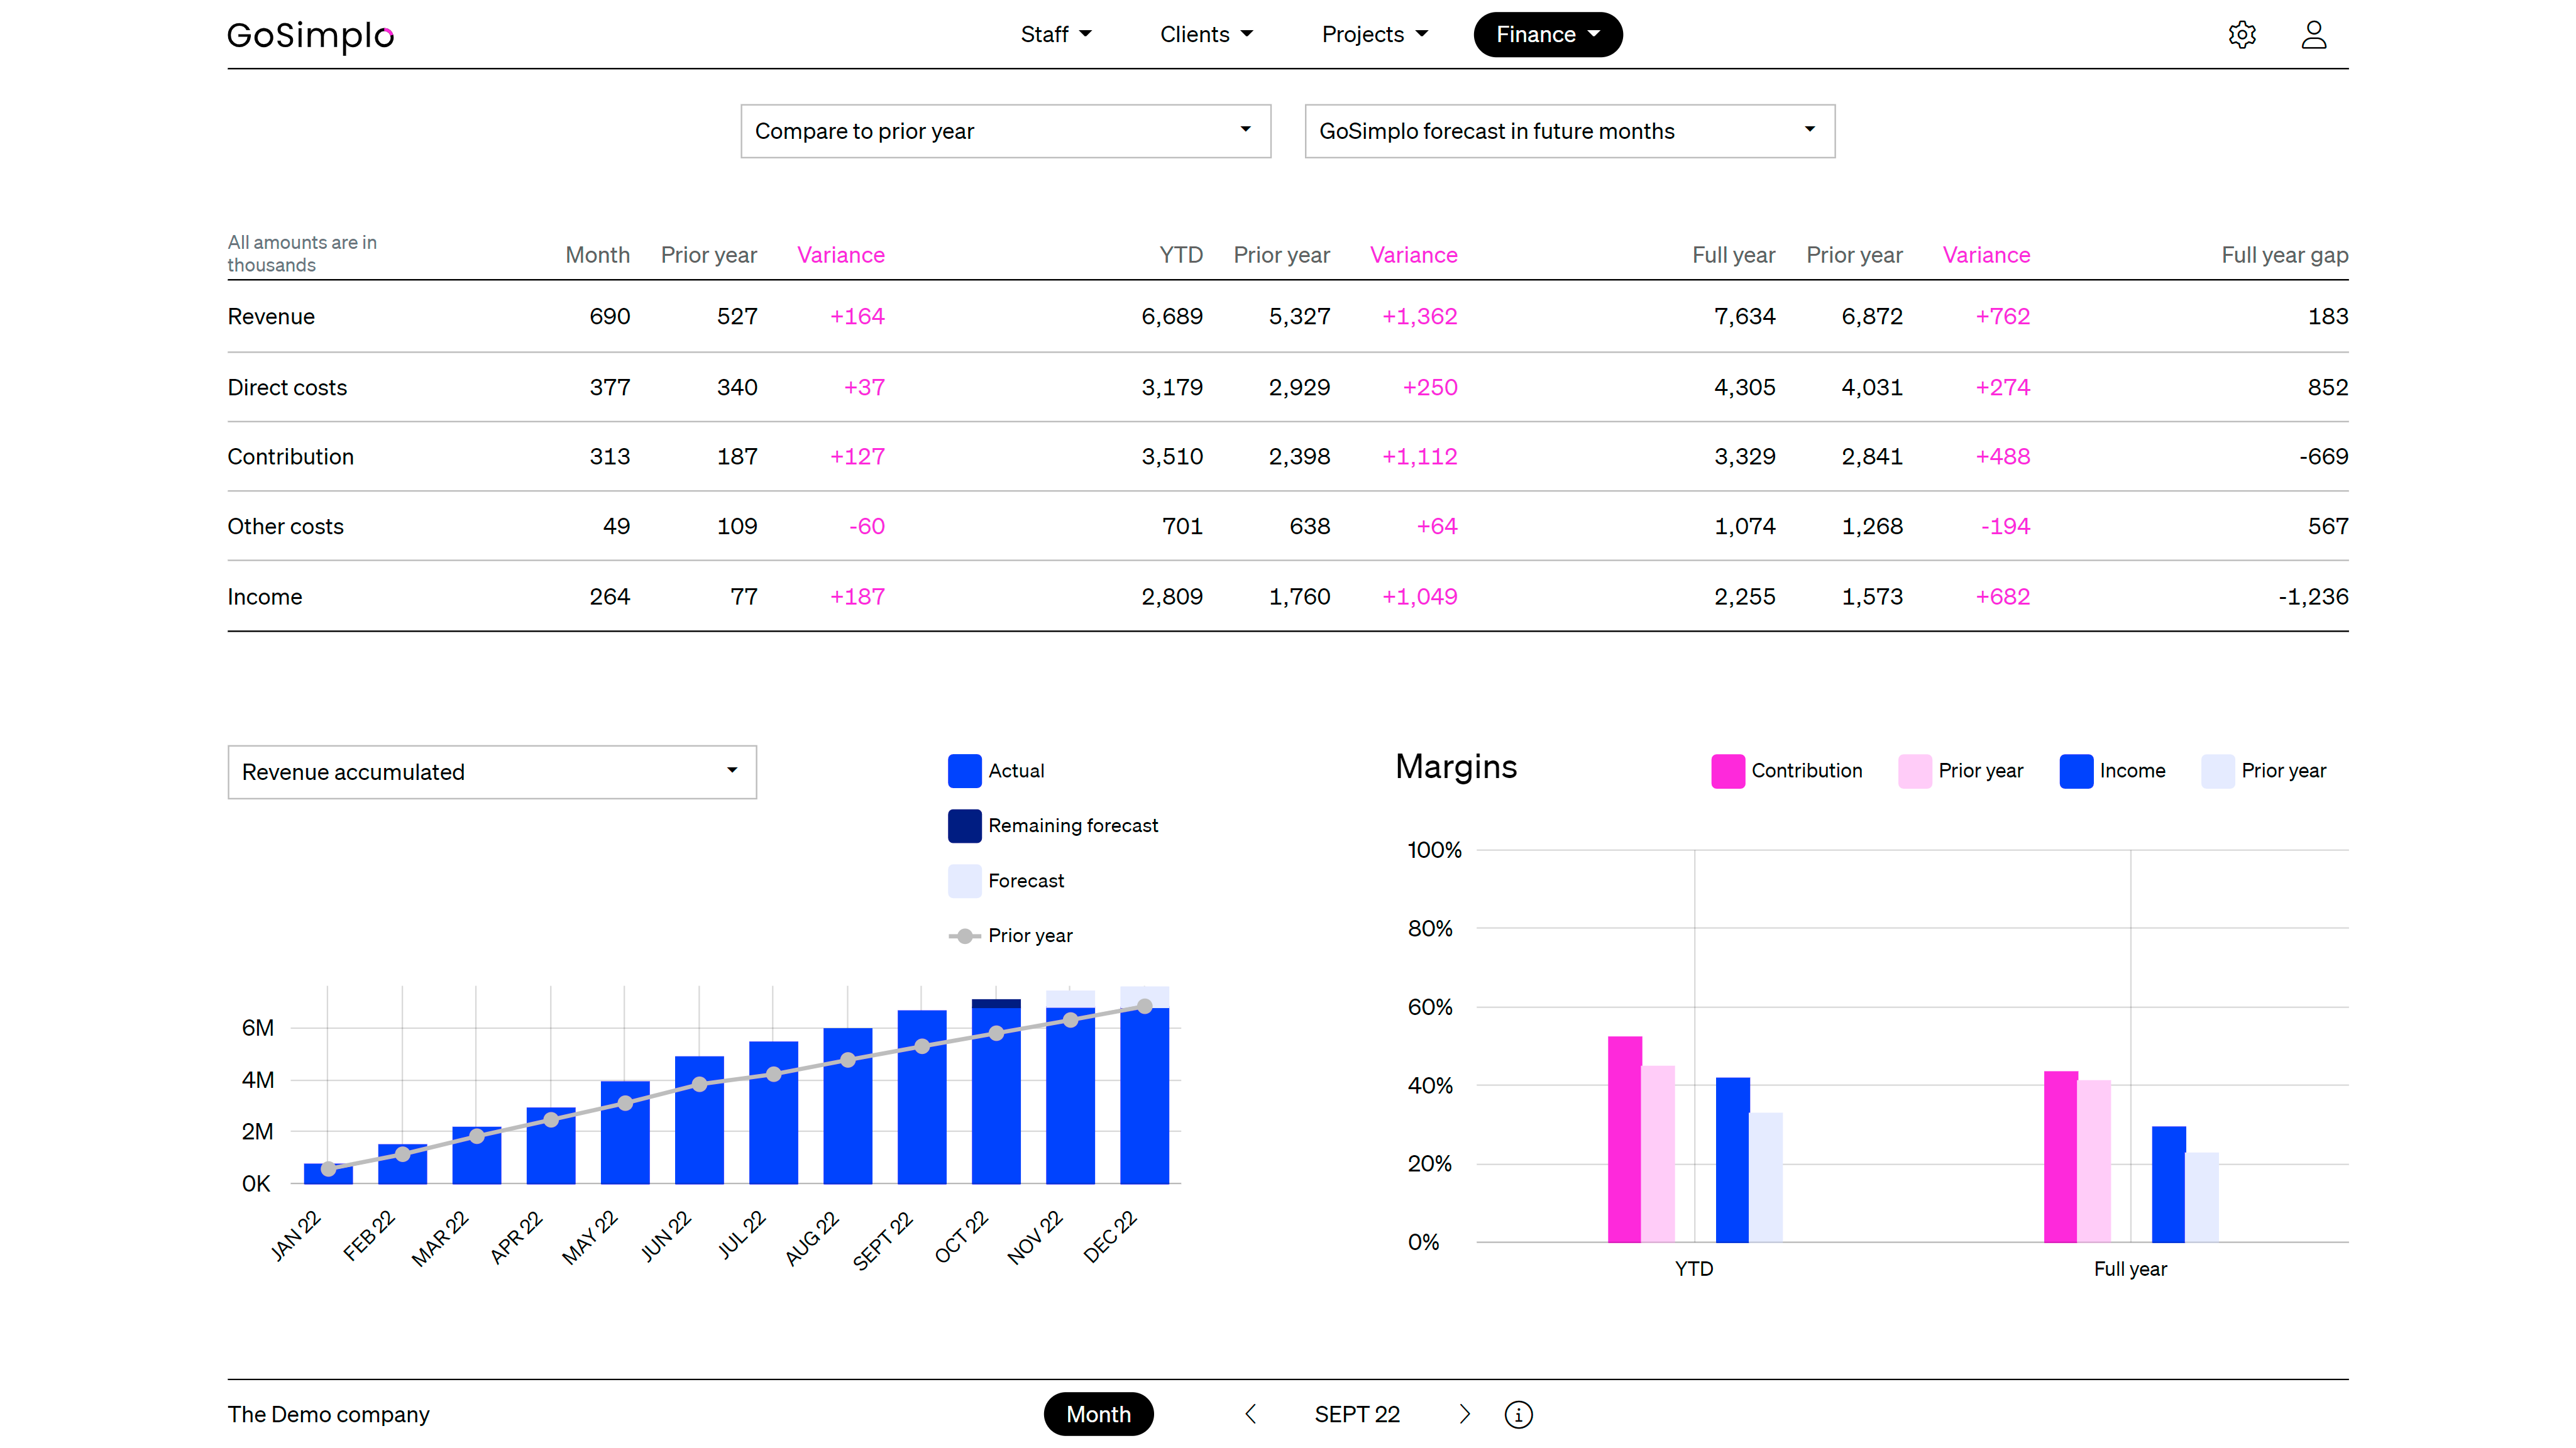Click Contribution YTD variance +1,112

click(1419, 456)
